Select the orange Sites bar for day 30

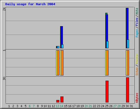tap(128, 63)
